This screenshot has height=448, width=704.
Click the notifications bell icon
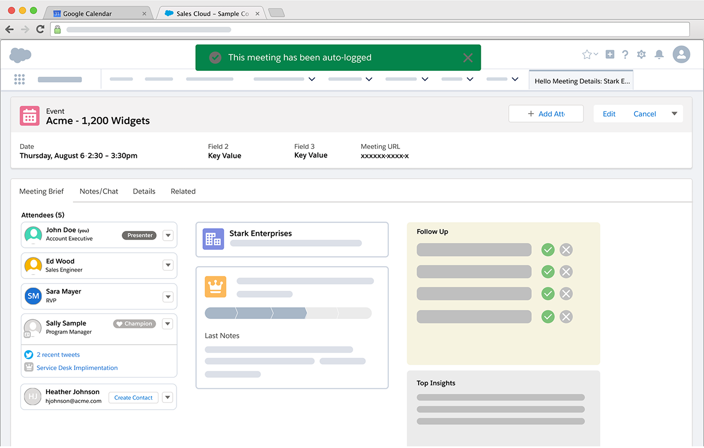(659, 54)
